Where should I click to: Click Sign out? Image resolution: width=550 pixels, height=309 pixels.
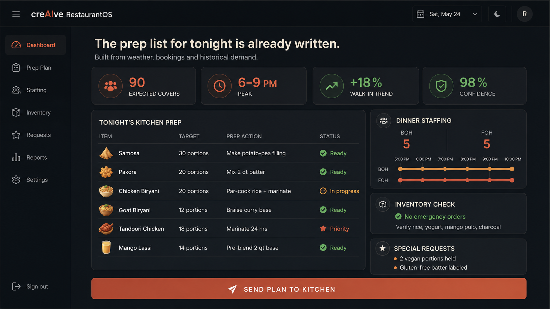click(x=30, y=287)
